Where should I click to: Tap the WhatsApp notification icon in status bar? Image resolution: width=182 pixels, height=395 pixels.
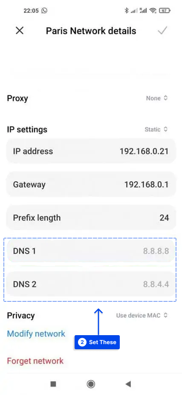coord(44,11)
